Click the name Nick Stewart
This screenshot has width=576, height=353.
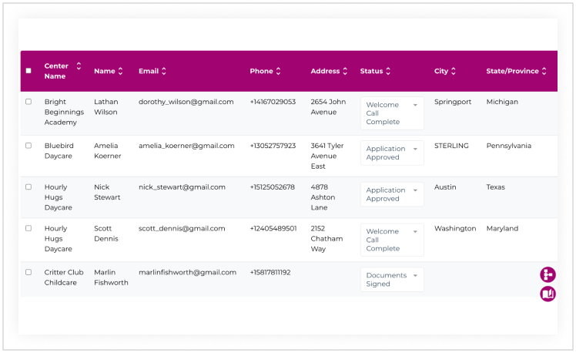point(107,193)
